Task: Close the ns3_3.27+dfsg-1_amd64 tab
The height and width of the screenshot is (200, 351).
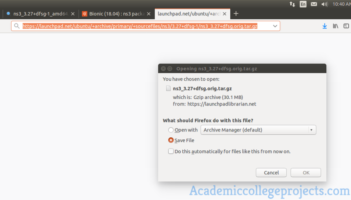Action: tap(73, 14)
